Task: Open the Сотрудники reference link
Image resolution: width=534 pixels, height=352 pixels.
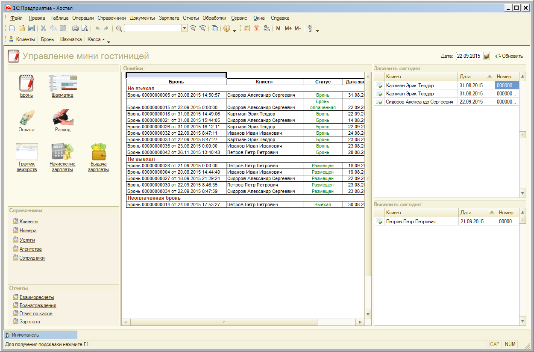Action: [32, 258]
